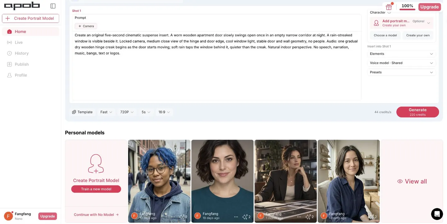Click the Create Portrait Model silhouette icon
The image size is (447, 224).
[x=96, y=164]
